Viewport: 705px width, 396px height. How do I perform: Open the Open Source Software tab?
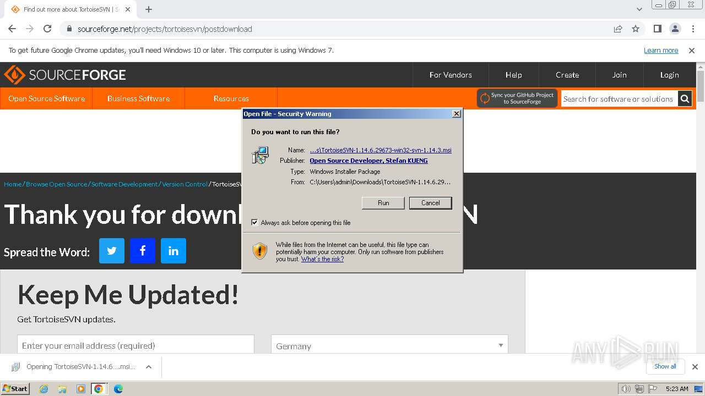tap(47, 98)
